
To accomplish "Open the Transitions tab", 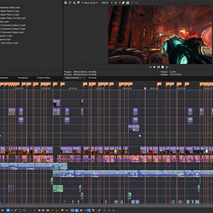I will (x=23, y=78).
